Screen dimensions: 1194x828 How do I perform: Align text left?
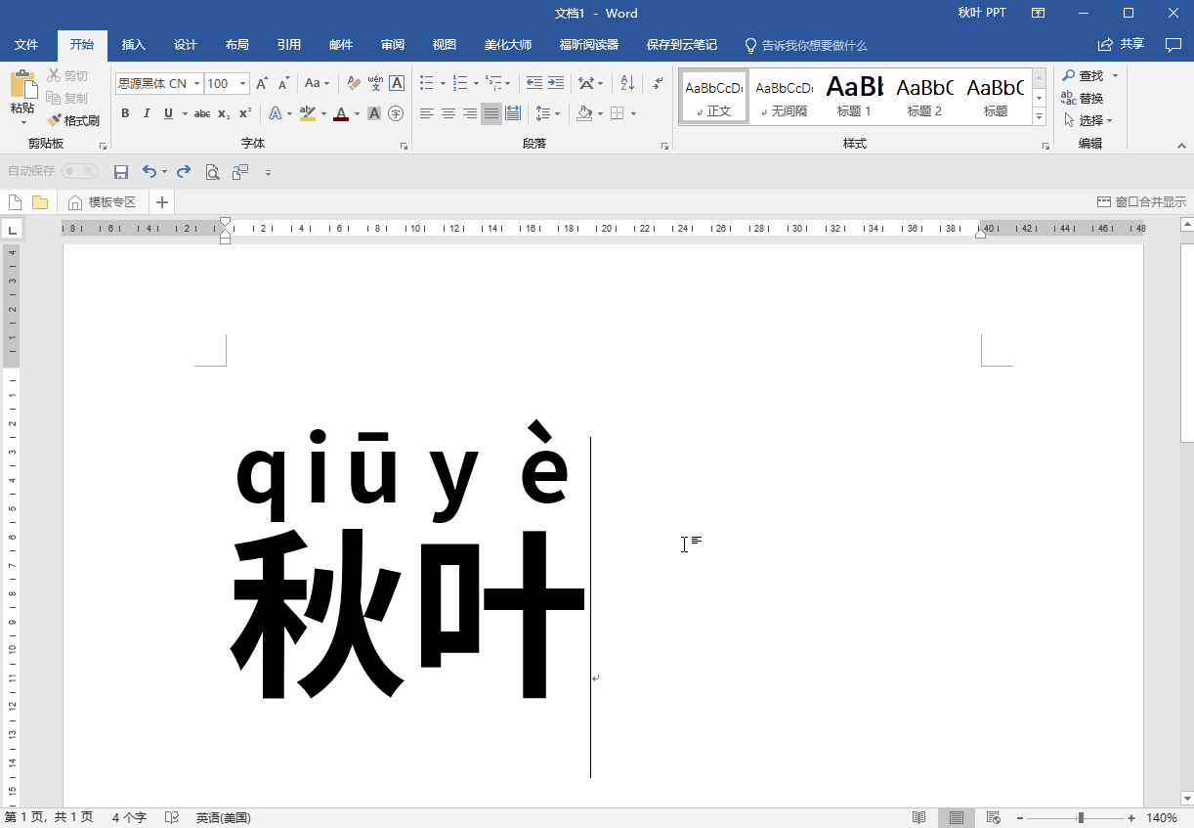(427, 113)
